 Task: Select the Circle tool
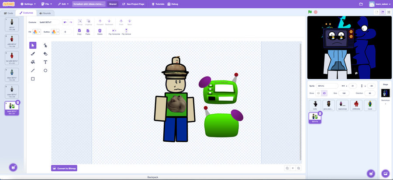[x=45, y=70]
